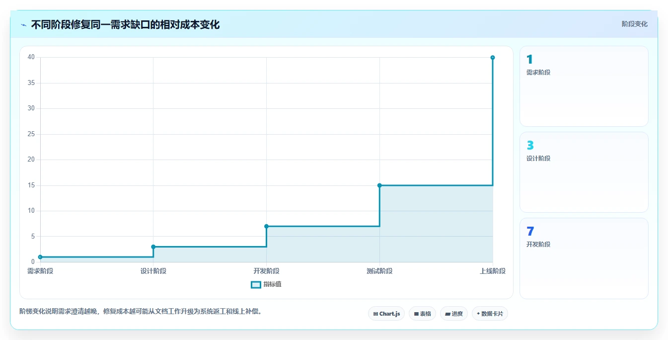Image resolution: width=668 pixels, height=340 pixels.
Task: Click the 进度 tag chip
Action: (x=454, y=314)
